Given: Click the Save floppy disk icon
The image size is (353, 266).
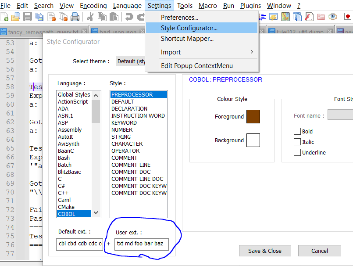Looking at the screenshot, I should pos(28,17).
